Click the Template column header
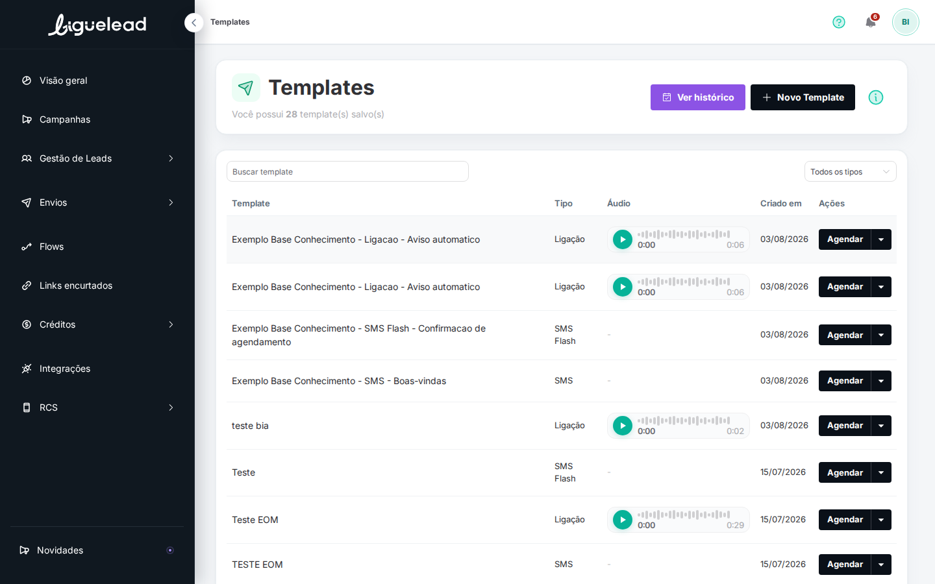Image resolution: width=935 pixels, height=584 pixels. tap(251, 203)
